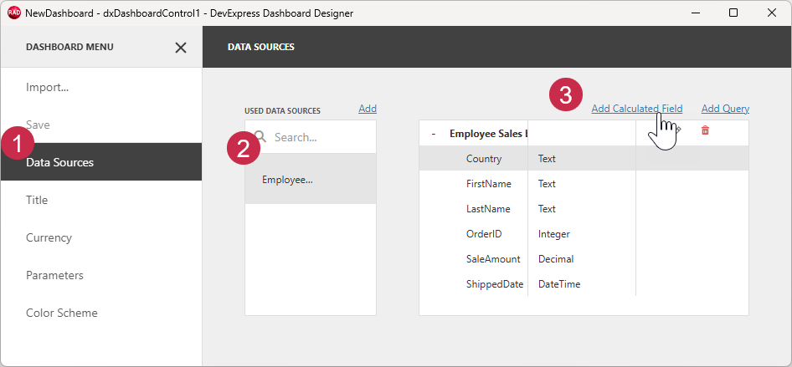Click the Add data source link
This screenshot has height=367, width=792.
[x=368, y=109]
